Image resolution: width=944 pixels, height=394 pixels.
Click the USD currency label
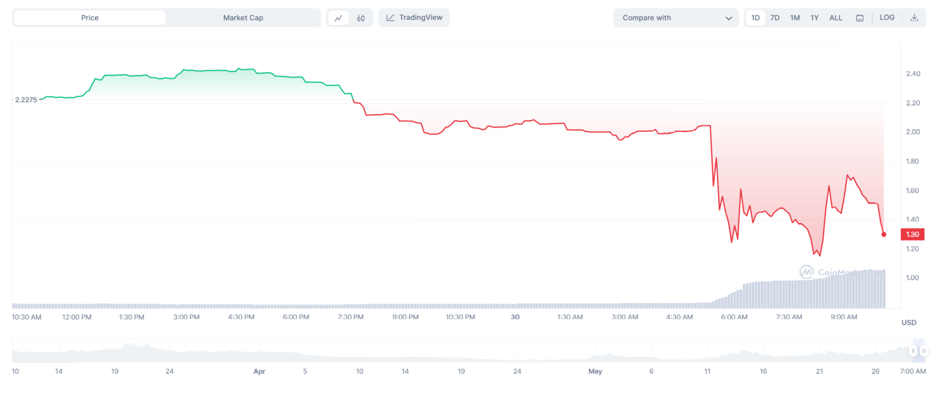(x=909, y=323)
